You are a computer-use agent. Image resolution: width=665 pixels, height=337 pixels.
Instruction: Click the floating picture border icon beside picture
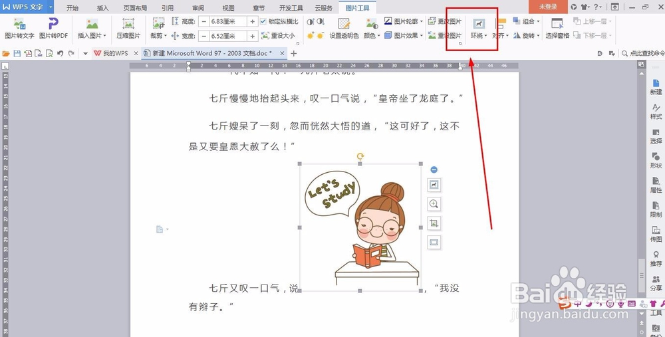point(434,243)
